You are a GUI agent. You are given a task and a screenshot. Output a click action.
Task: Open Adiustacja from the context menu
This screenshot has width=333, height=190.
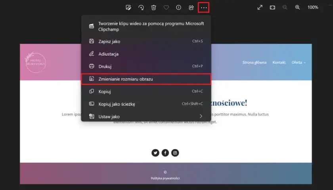(146, 54)
